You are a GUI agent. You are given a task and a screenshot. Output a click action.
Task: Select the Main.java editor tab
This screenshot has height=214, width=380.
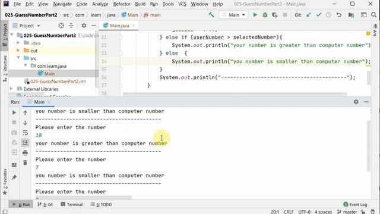tap(119, 26)
